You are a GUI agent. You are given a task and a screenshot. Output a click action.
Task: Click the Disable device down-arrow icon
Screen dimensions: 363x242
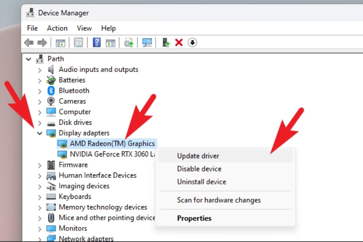point(192,42)
